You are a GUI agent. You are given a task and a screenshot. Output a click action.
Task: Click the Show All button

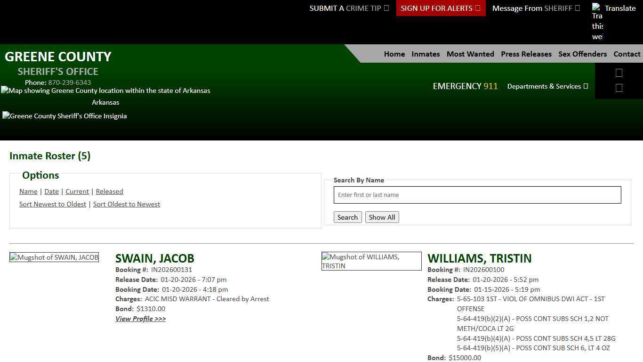pos(382,217)
